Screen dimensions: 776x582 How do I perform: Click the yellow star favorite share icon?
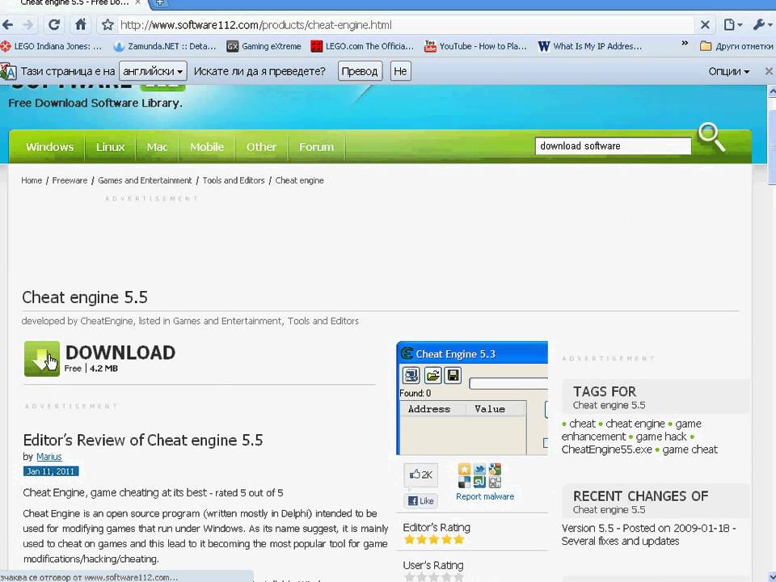[x=464, y=469]
